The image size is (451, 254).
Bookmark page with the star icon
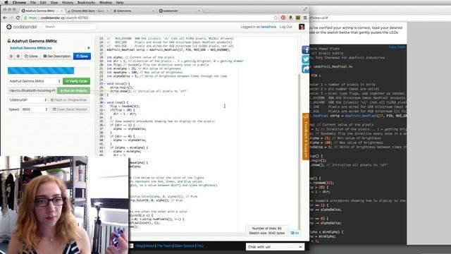(x=276, y=18)
